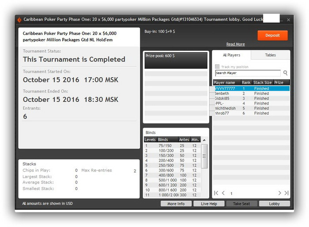
Task: Select blinds level 6 row 300/600
Action: pos(173,170)
